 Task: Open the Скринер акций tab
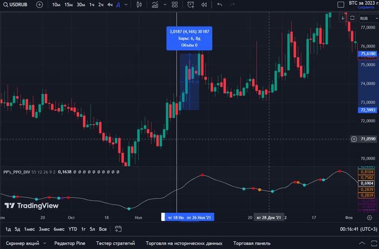(x=22, y=243)
